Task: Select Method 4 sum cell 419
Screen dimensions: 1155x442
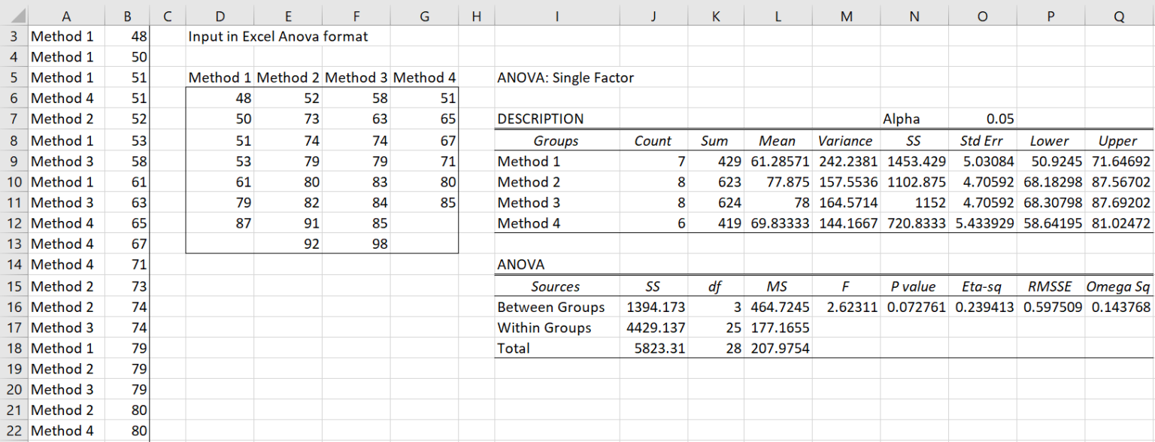Action: (715, 223)
